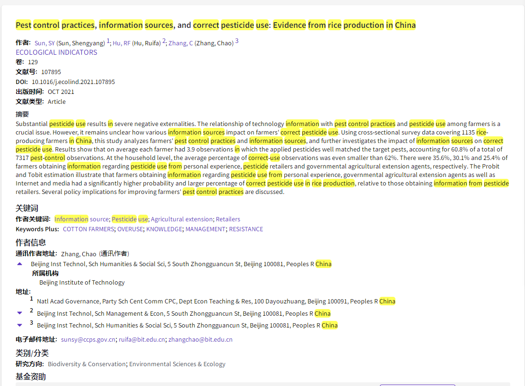Email zhangchao@bit.edu.cn address link
This screenshot has width=525, height=386.
coord(200,339)
